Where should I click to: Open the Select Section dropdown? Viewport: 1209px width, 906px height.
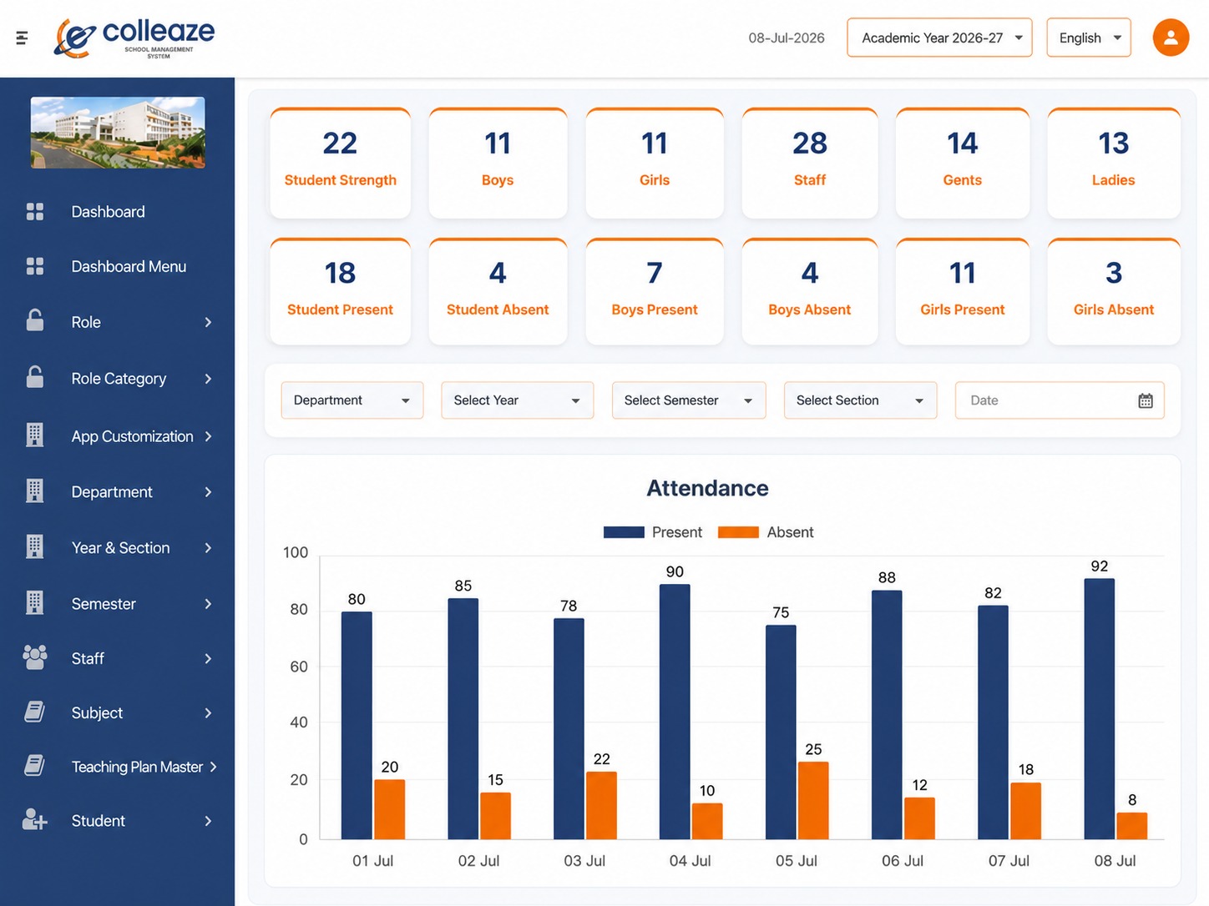tap(860, 400)
